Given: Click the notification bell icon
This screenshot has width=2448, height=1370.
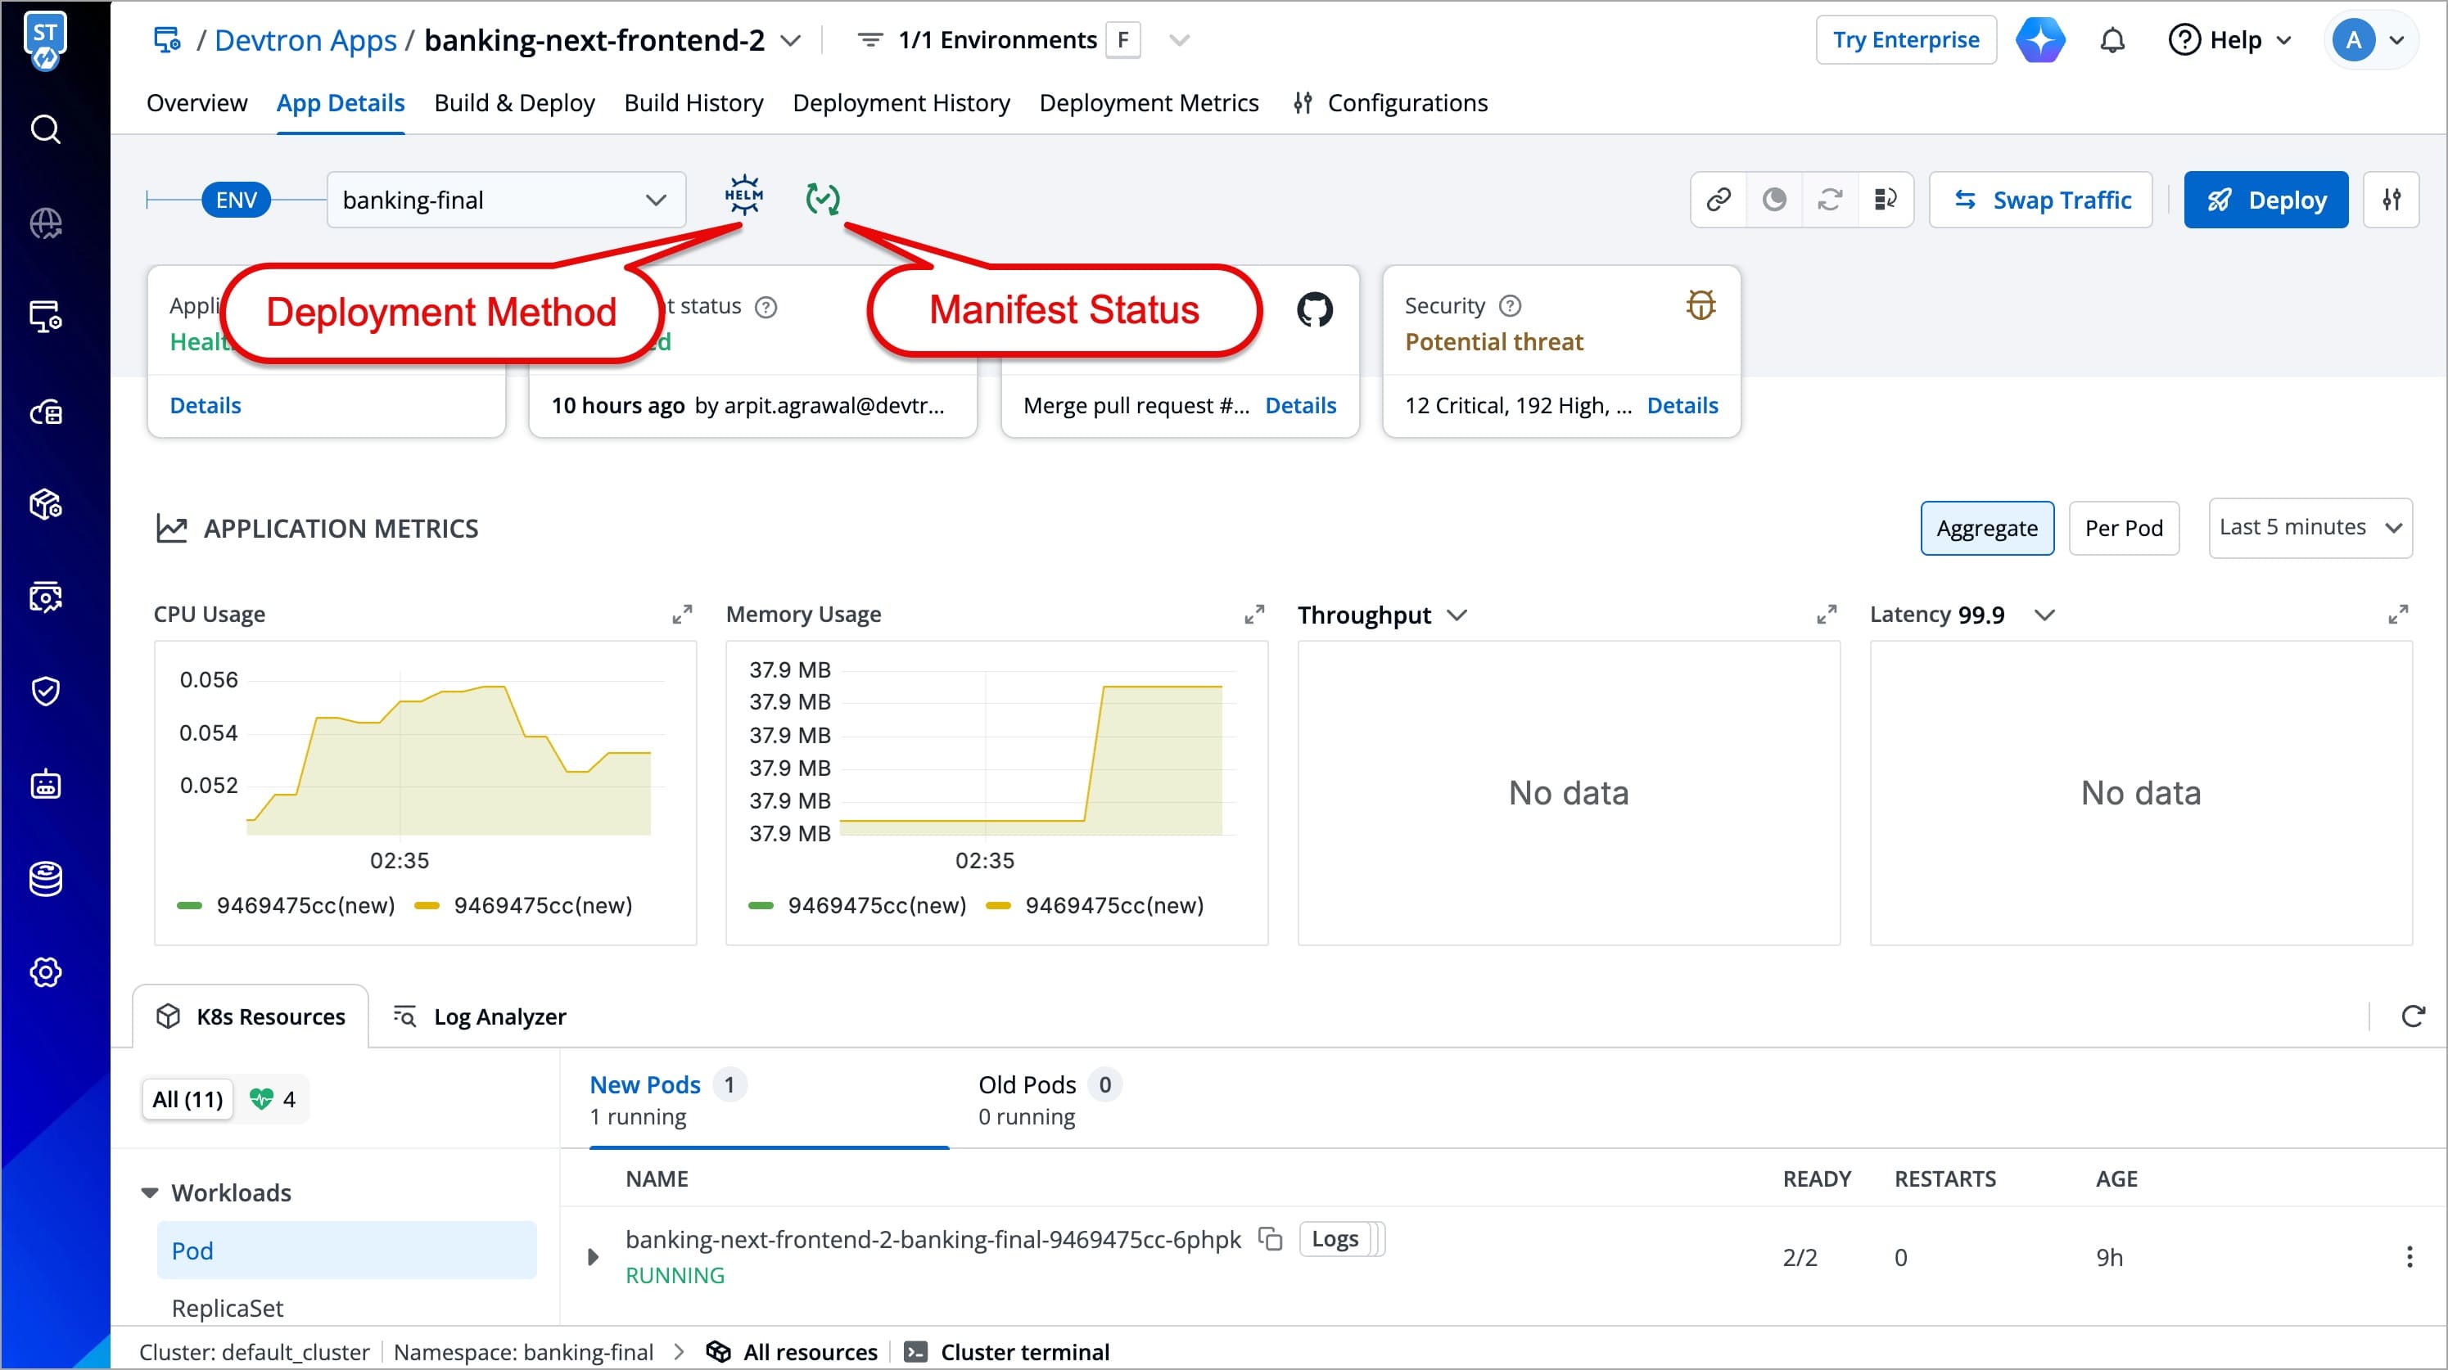Looking at the screenshot, I should (x=2112, y=41).
